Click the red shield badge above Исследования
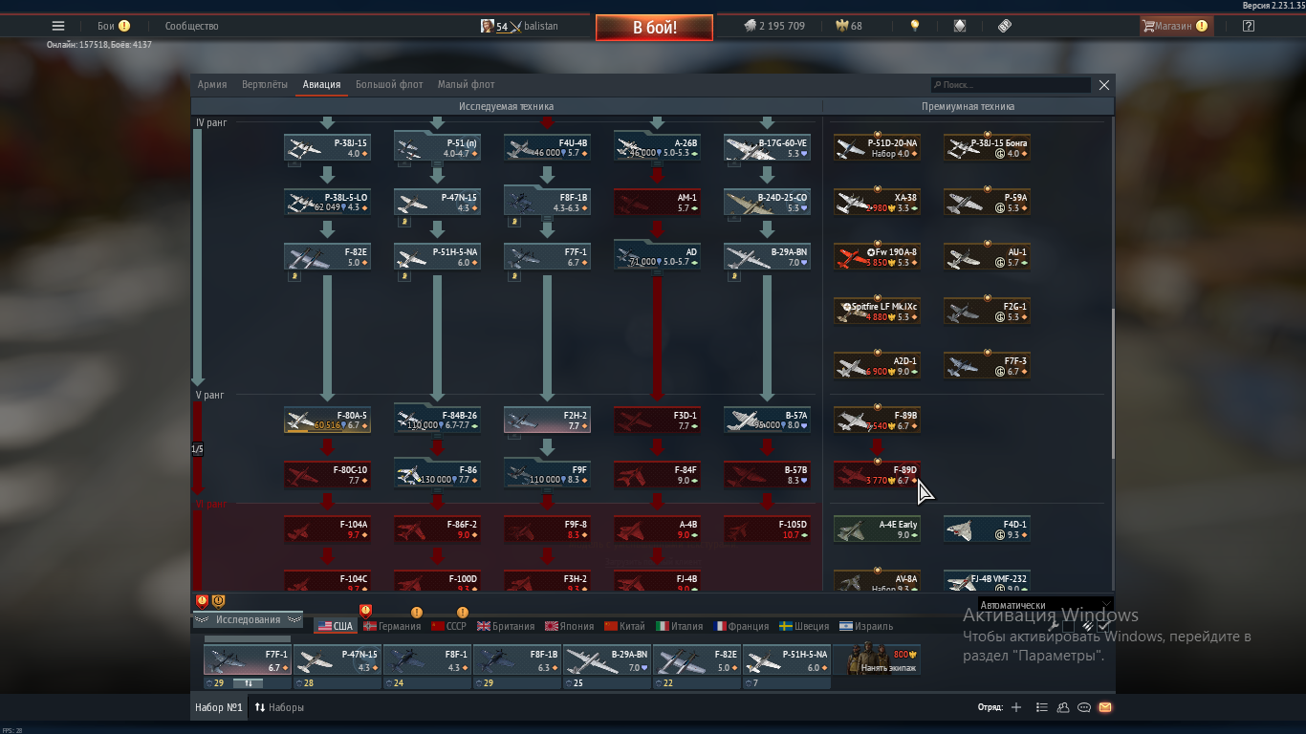1306x734 pixels. tap(202, 601)
